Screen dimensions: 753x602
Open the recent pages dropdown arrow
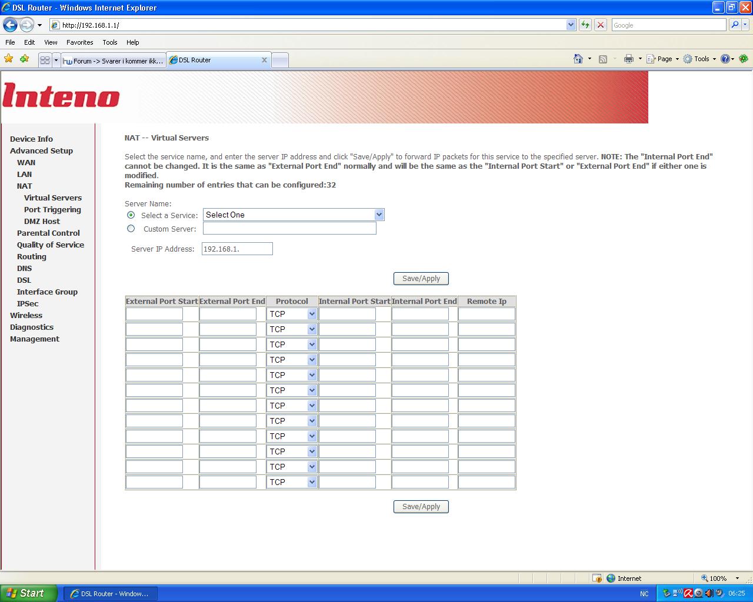click(39, 25)
